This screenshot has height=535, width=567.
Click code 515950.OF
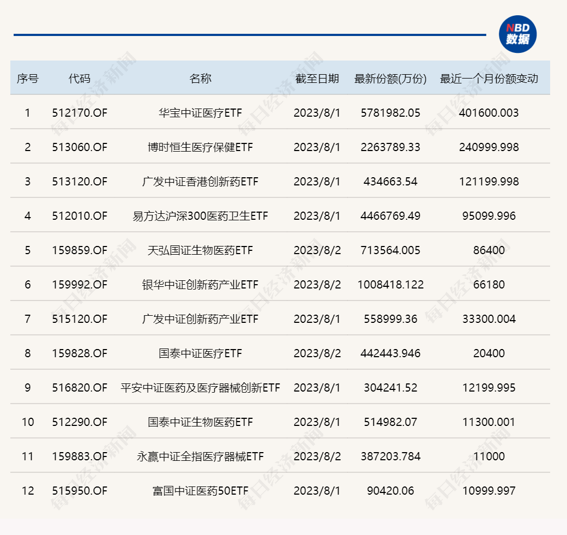[80, 491]
